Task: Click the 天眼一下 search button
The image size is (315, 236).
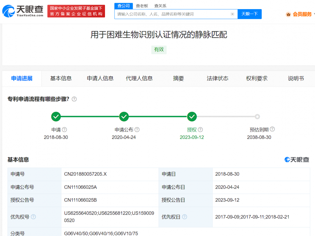Action: coord(249,14)
